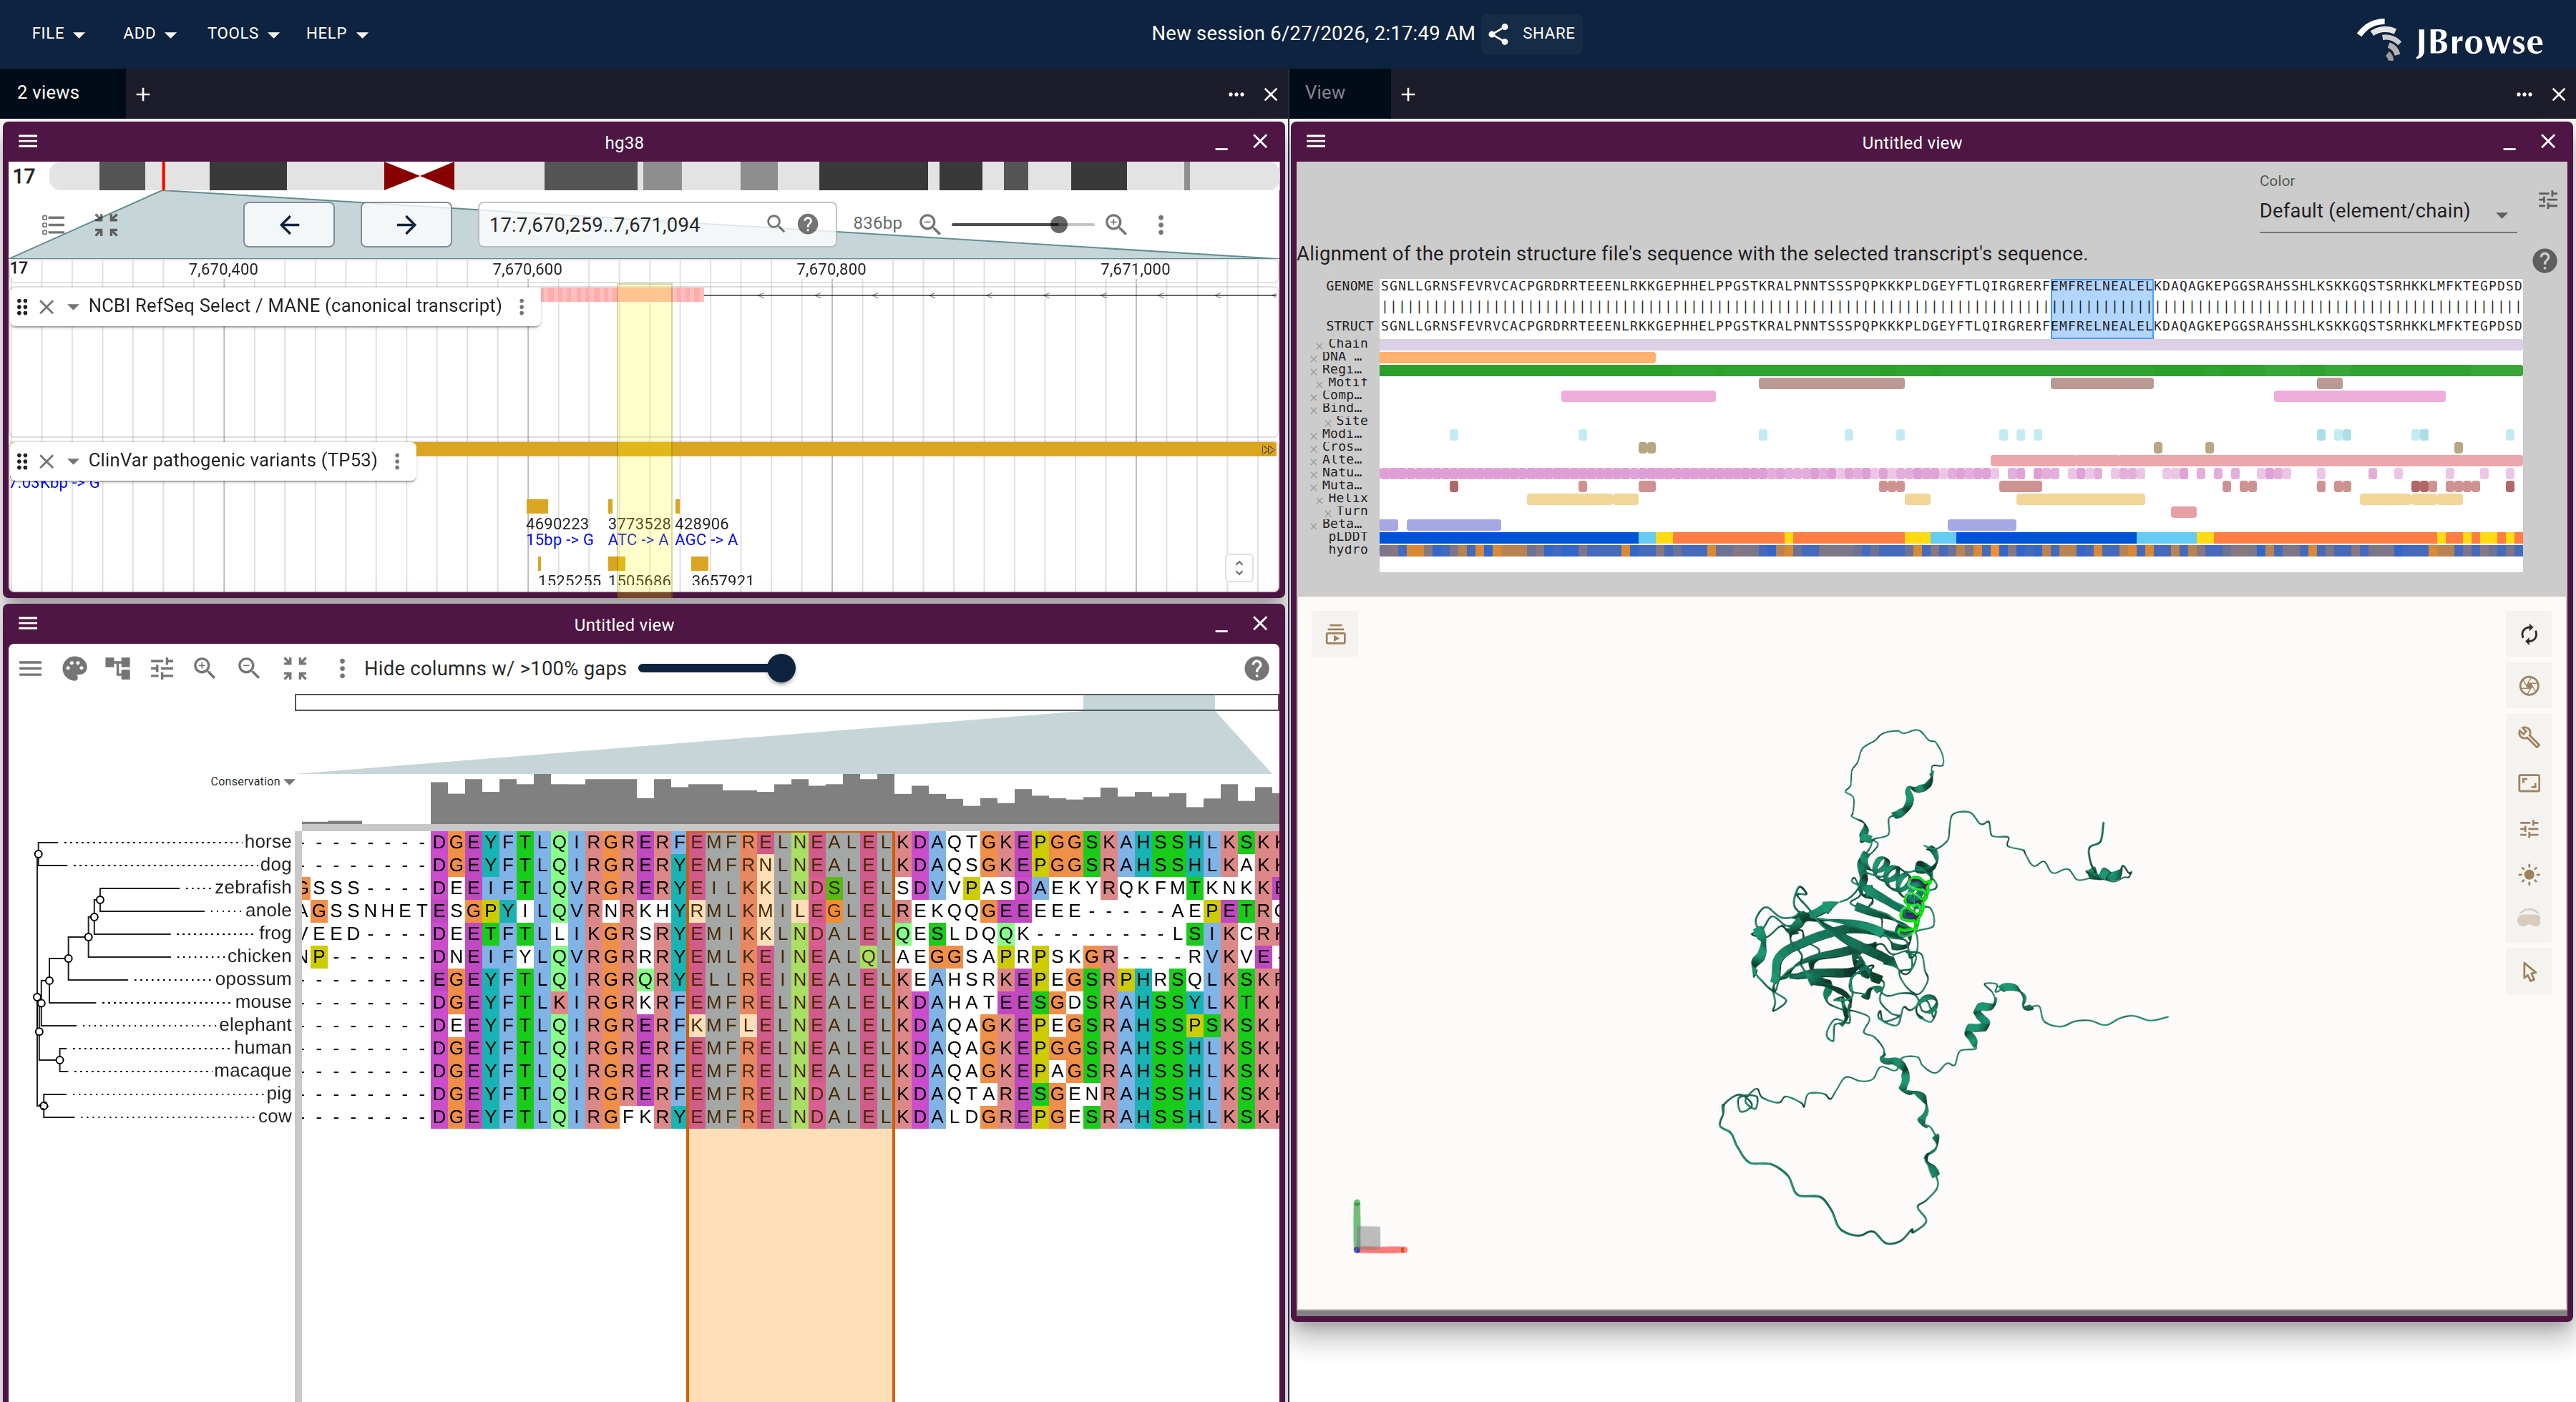The image size is (2576, 1402).
Task: Click the ClinVar track height stepper
Action: pyautogui.click(x=1239, y=567)
